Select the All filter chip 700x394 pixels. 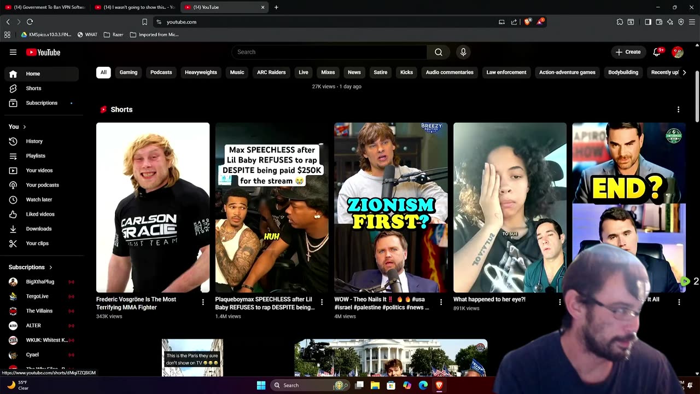(103, 72)
